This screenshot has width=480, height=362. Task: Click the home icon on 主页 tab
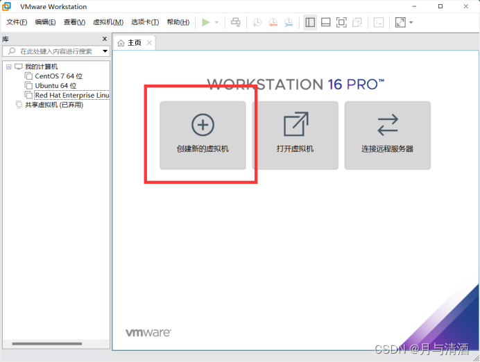point(121,43)
